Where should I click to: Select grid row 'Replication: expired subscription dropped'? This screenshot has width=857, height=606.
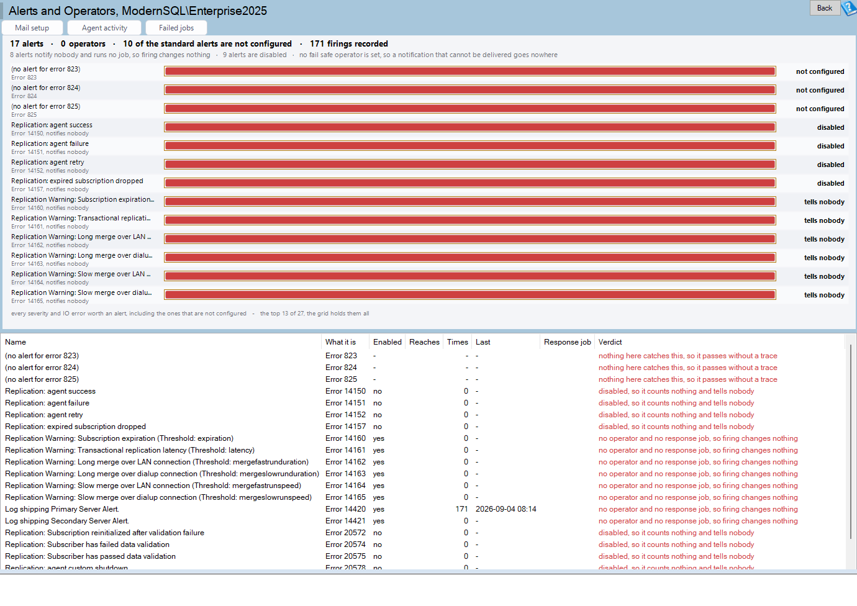[x=424, y=427]
